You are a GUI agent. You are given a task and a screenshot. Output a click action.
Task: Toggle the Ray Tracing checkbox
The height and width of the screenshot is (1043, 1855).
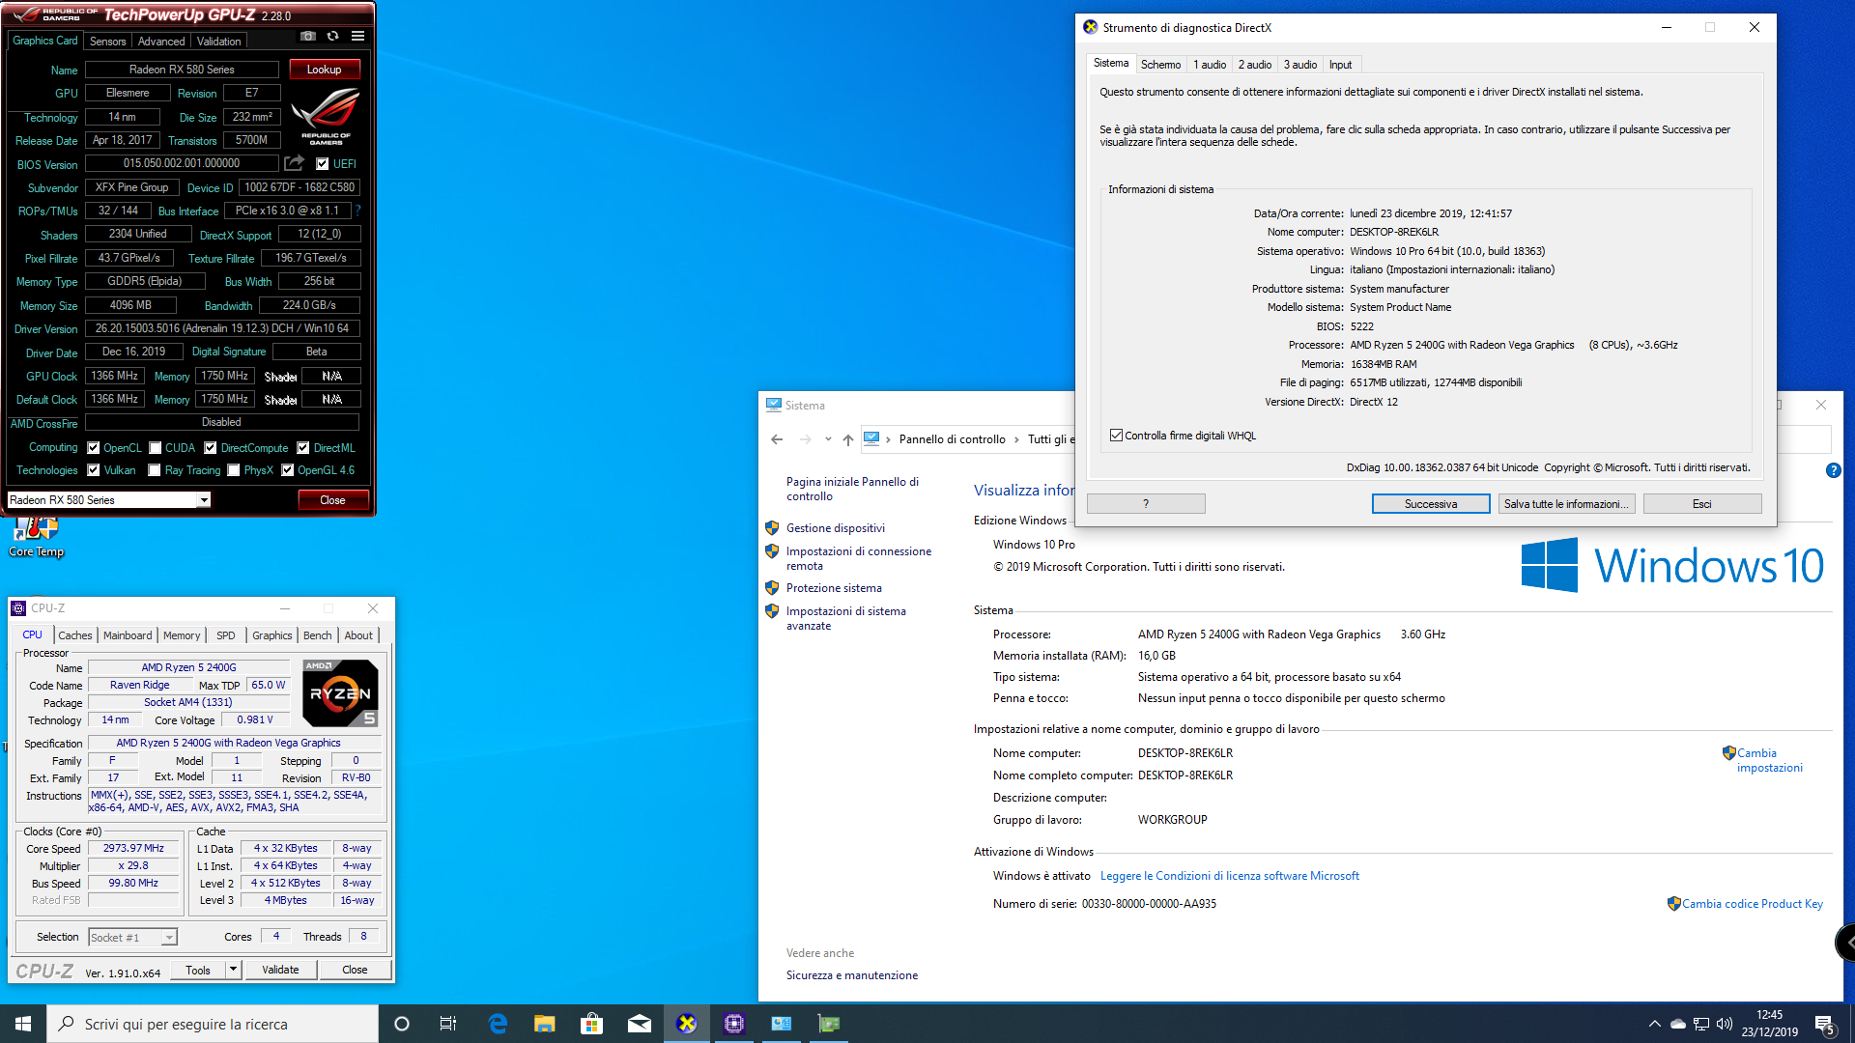155,470
